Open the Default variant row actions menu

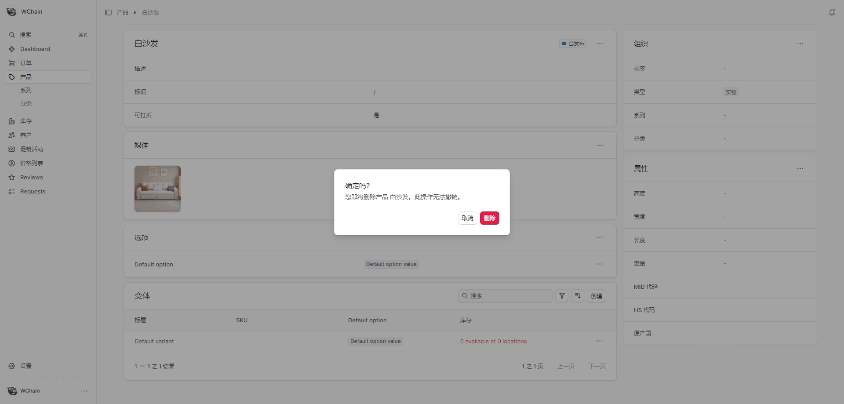point(600,341)
